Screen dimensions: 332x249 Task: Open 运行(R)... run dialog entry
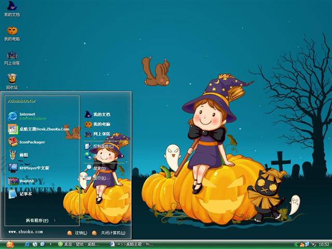(x=98, y=178)
